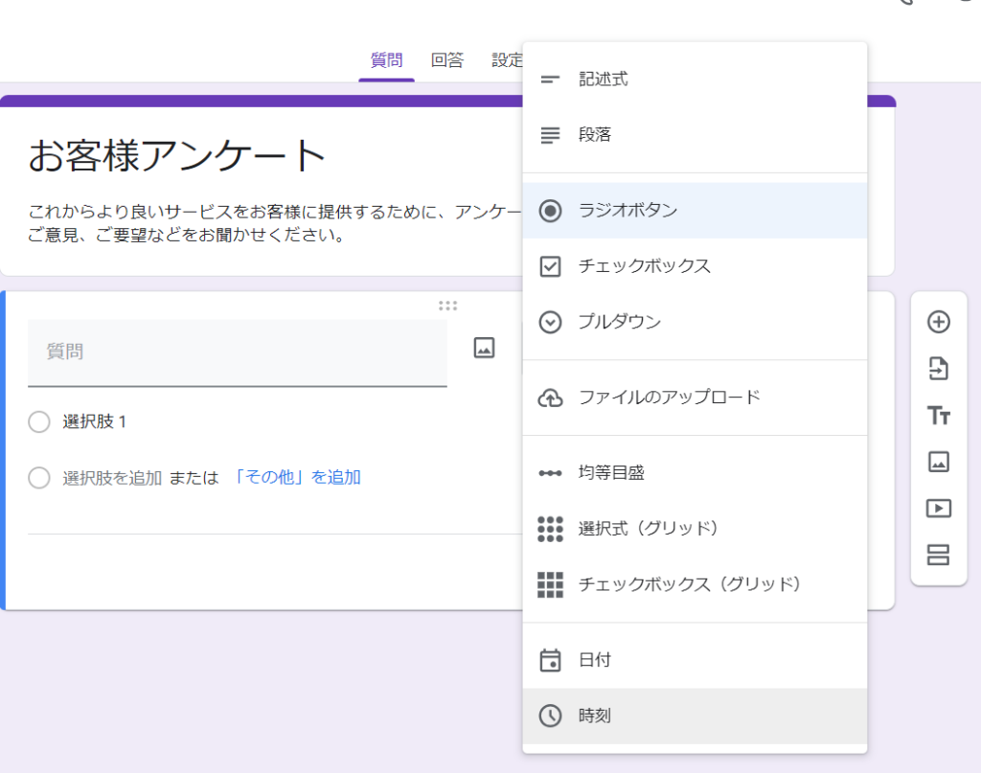Choose ファイルのアップロード option
The width and height of the screenshot is (981, 773).
[x=695, y=398]
